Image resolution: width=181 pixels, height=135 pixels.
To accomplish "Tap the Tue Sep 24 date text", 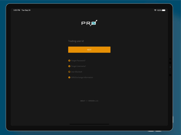I will 26,10.
